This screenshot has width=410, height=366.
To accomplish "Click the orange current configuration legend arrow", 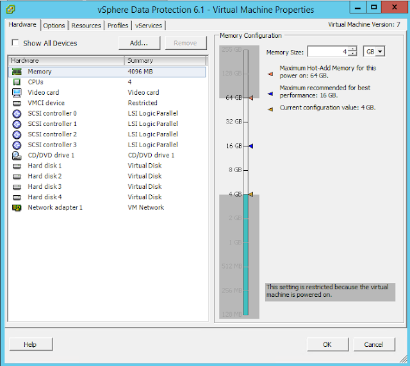I will coord(270,109).
